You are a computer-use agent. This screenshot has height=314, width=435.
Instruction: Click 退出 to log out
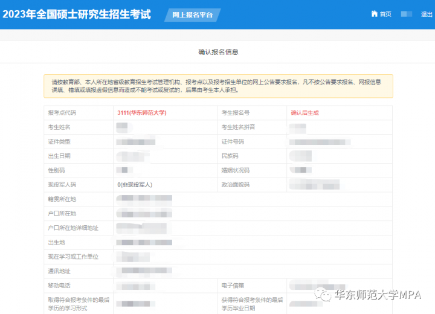click(x=427, y=14)
